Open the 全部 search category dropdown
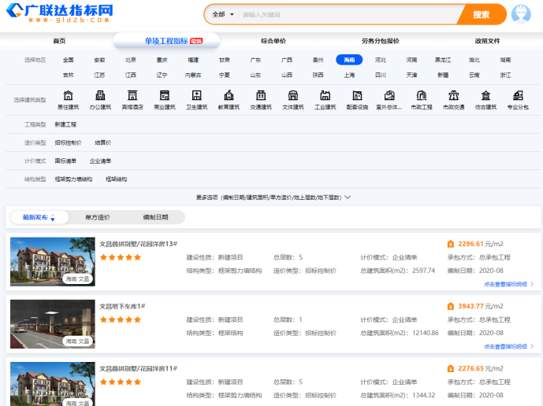Viewport: 543px width, 406px height. pyautogui.click(x=223, y=14)
